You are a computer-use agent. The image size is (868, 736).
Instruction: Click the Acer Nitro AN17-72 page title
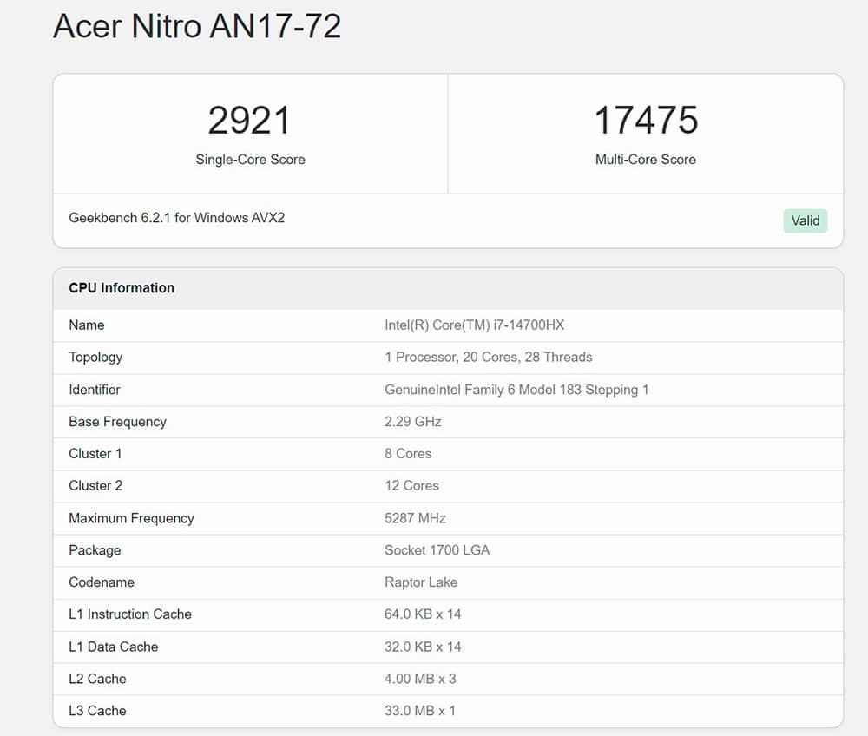197,26
